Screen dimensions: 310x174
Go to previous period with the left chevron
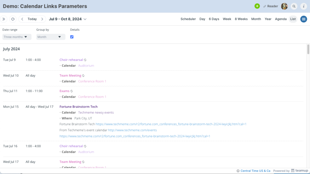tap(22, 19)
